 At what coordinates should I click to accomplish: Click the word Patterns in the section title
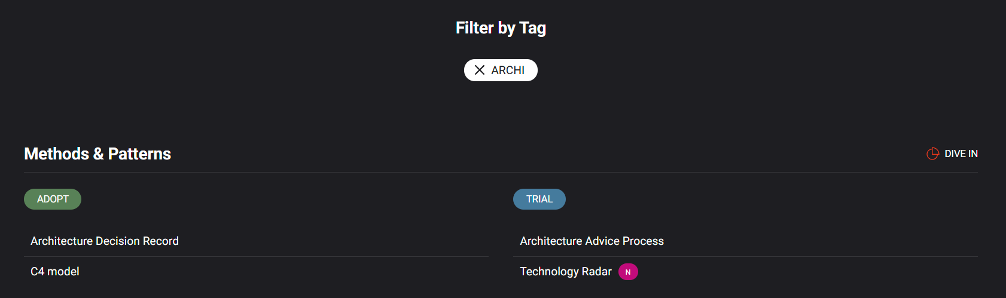click(x=139, y=154)
